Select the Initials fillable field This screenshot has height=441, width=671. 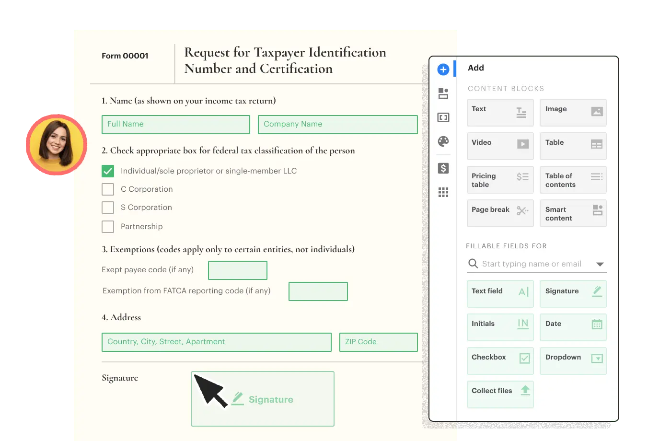tap(500, 327)
